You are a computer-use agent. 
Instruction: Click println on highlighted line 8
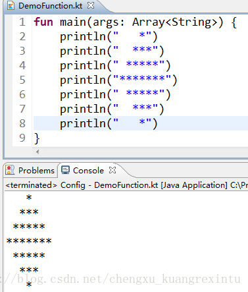pos(83,124)
